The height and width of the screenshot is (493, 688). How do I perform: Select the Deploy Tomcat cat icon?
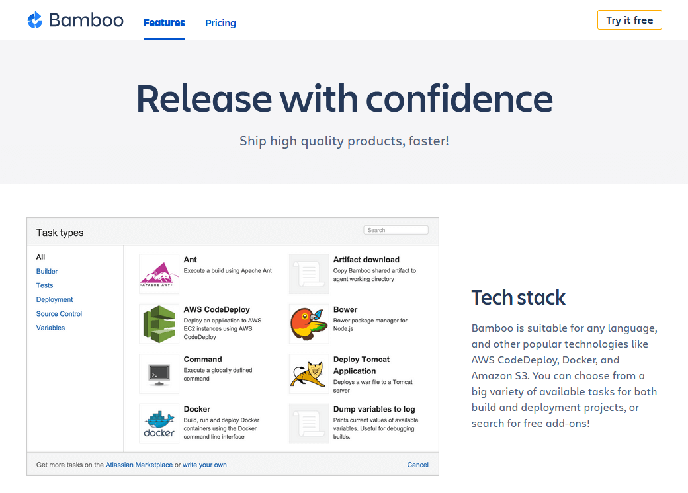click(309, 374)
